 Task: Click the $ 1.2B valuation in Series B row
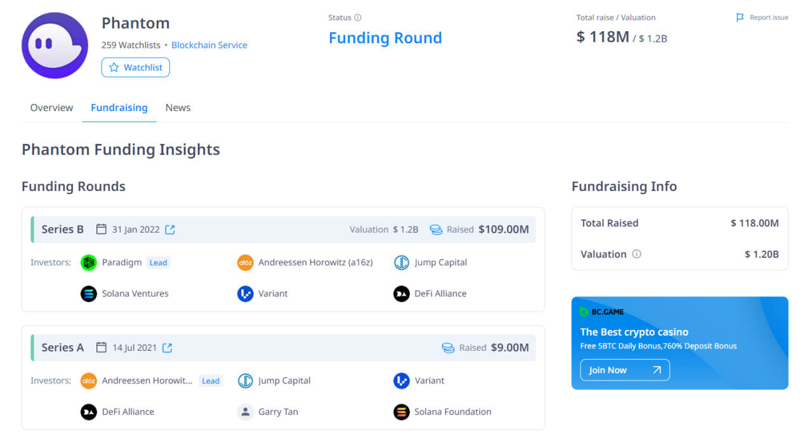[x=406, y=230]
